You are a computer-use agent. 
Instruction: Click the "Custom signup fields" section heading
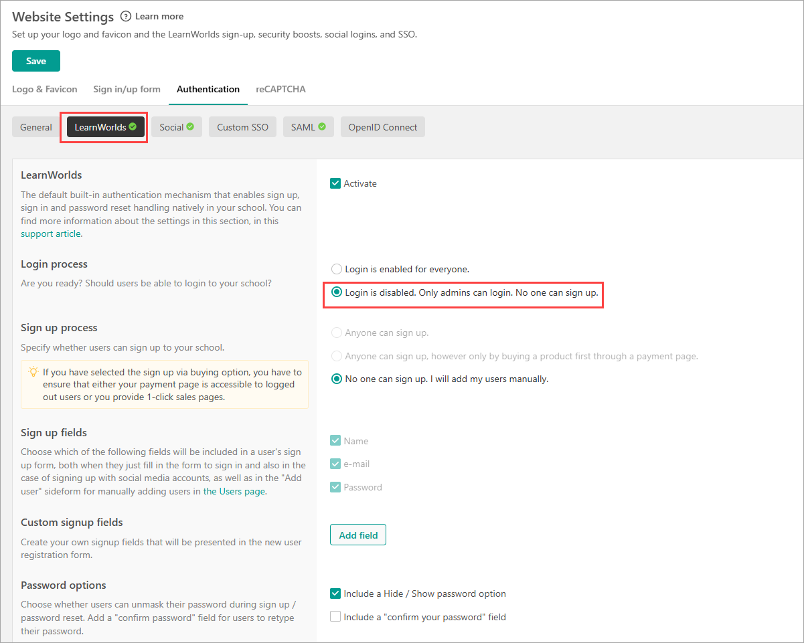[72, 523]
